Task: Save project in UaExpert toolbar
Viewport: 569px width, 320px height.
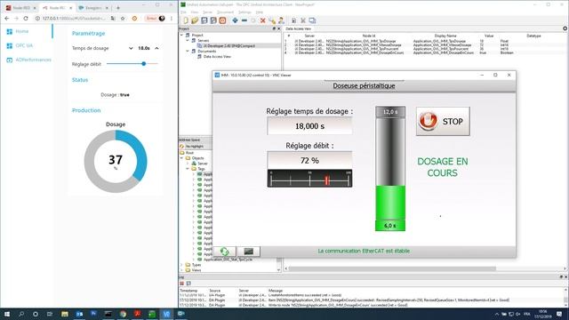Action: (x=204, y=20)
